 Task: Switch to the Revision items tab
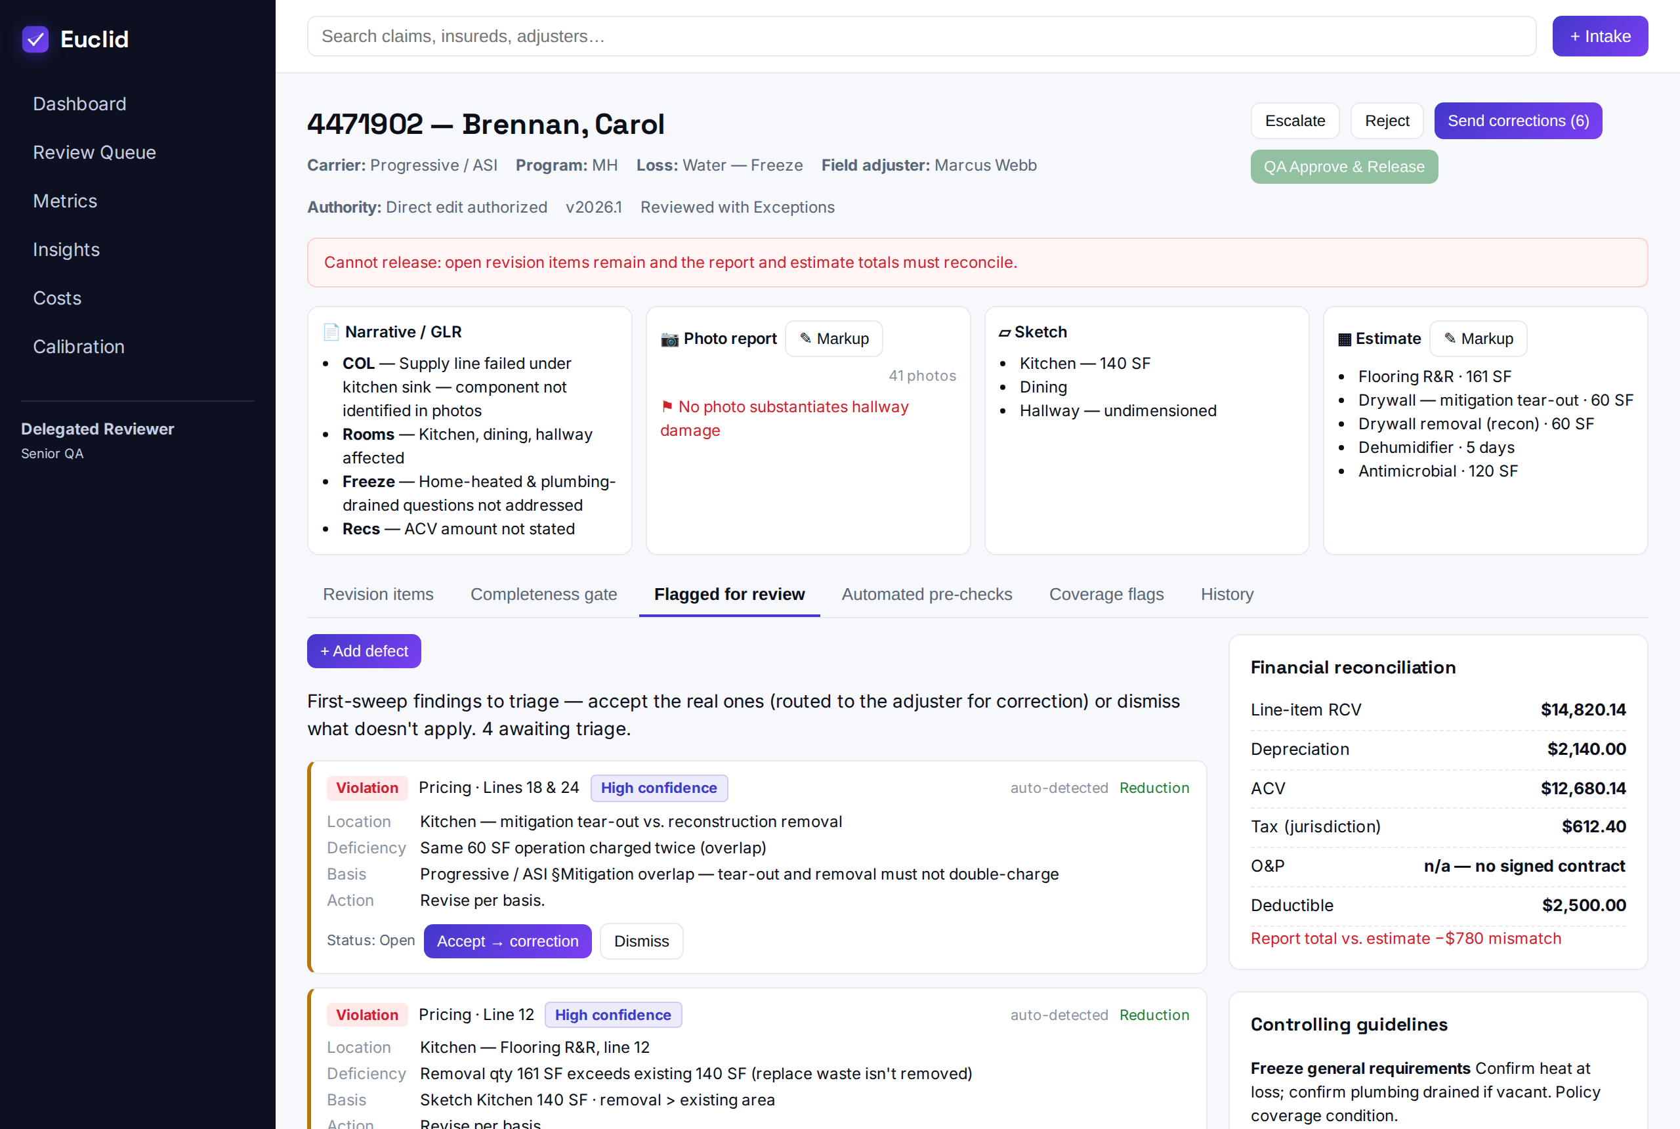pyautogui.click(x=378, y=594)
